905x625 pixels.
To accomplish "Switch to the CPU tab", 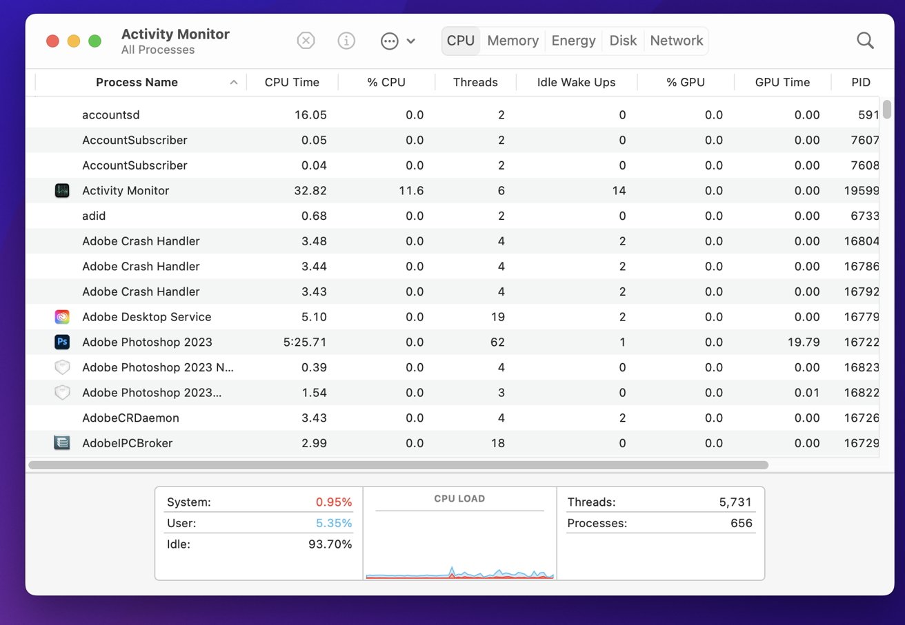I will coord(461,41).
